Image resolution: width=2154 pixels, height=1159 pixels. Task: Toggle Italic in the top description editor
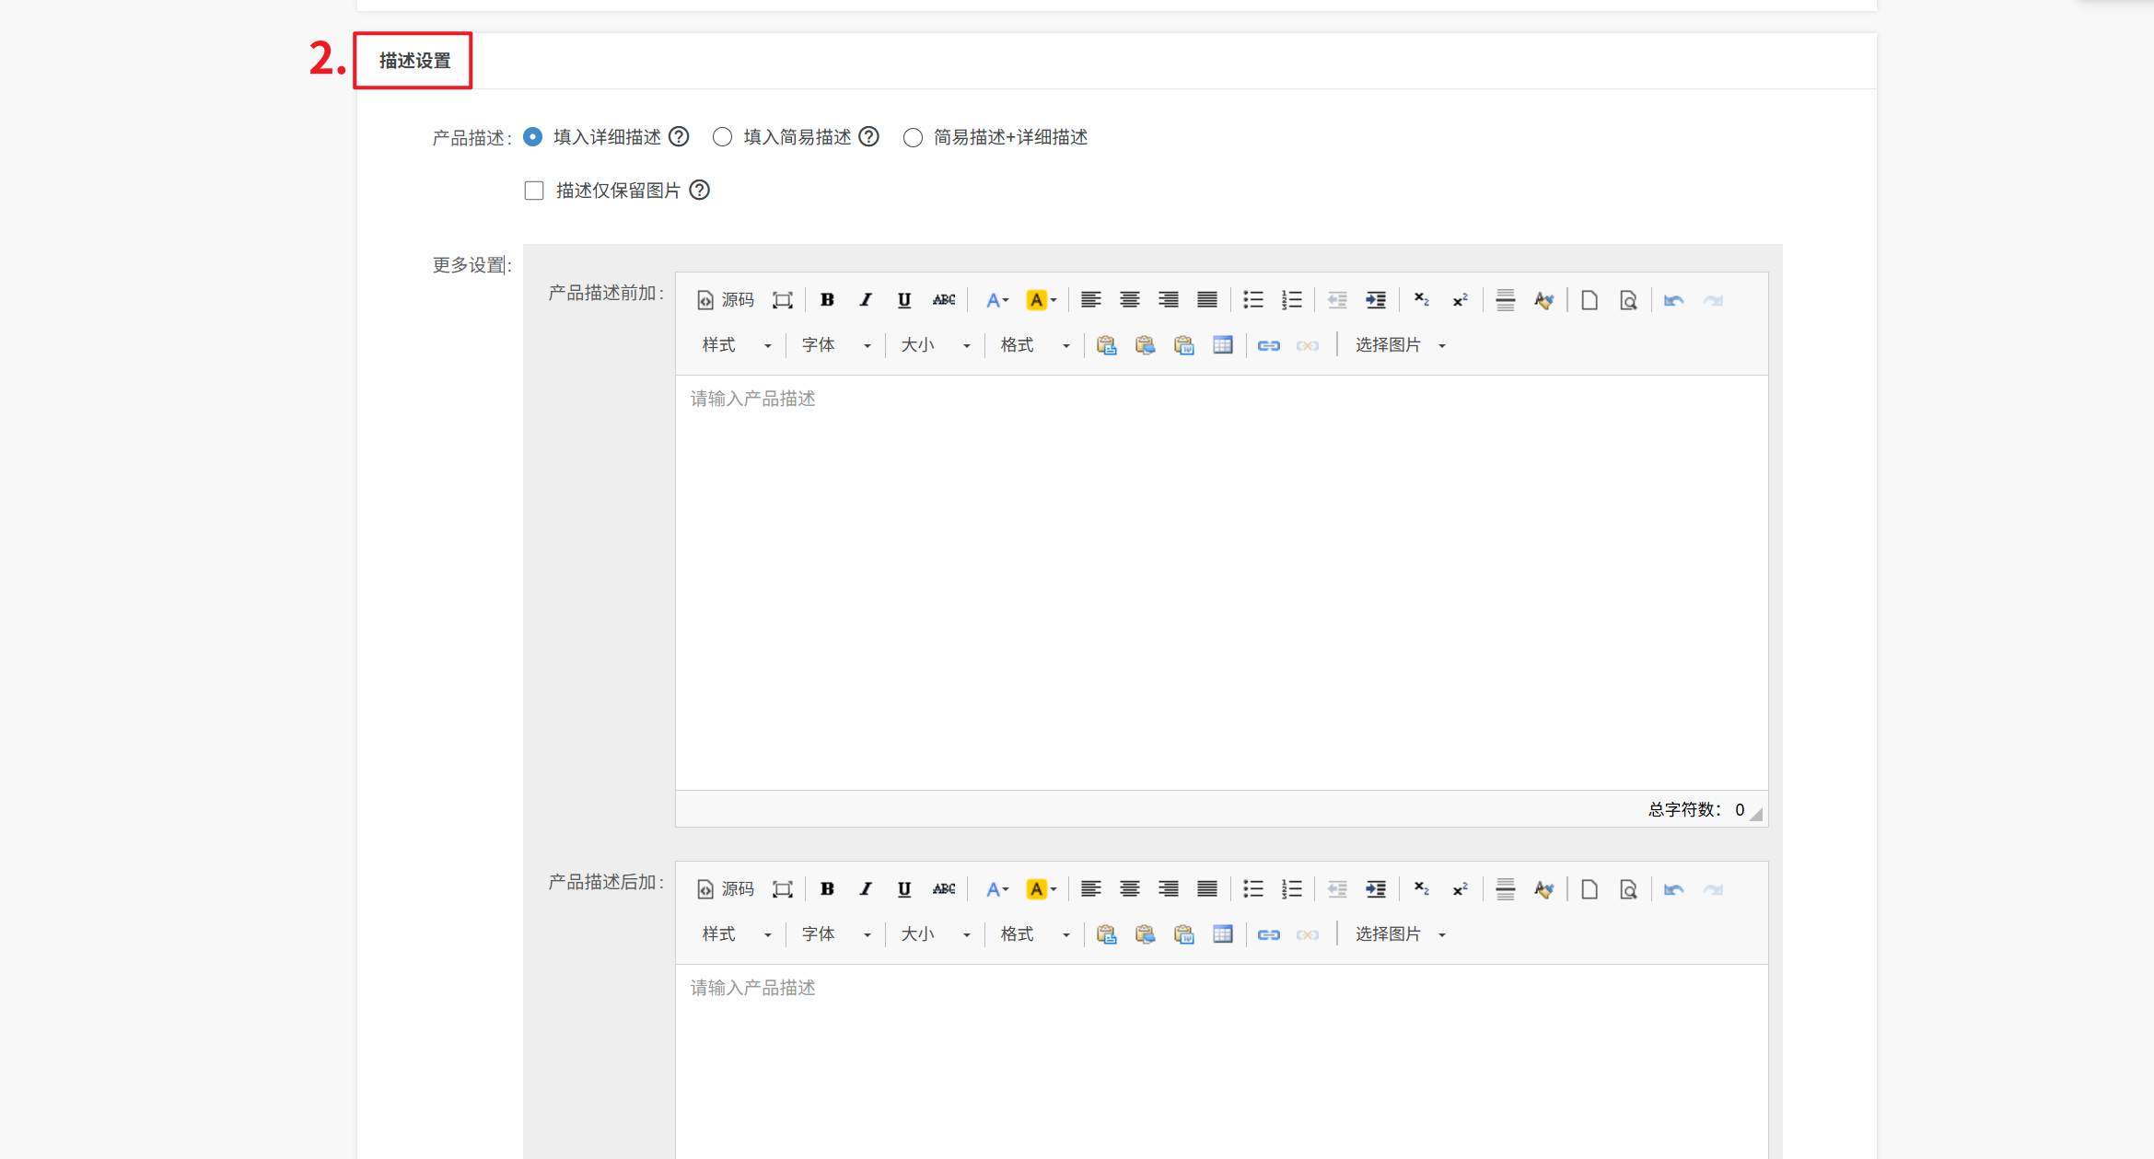tap(866, 300)
